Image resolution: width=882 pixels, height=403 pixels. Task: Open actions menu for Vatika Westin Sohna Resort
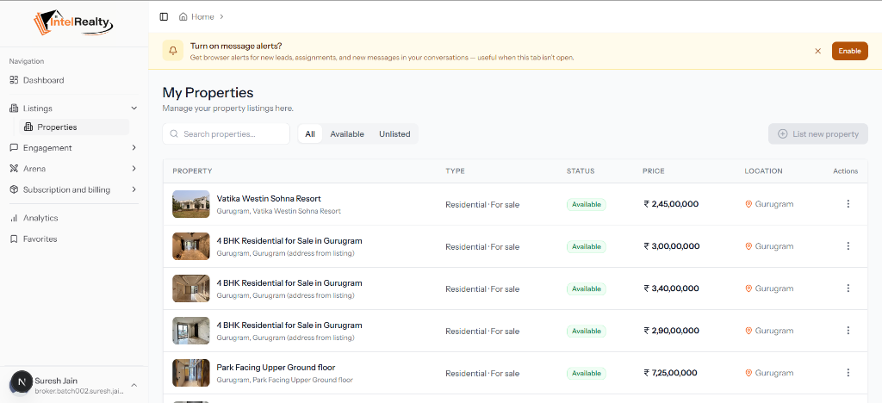tap(848, 204)
